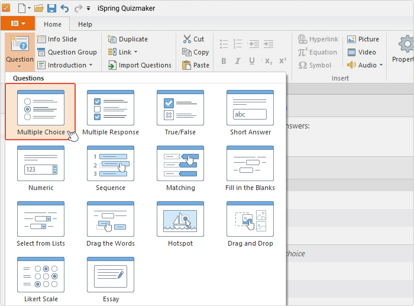Viewport: 414px width, 306px height.
Task: Add a Fill in the Blanks question
Action: (x=250, y=168)
